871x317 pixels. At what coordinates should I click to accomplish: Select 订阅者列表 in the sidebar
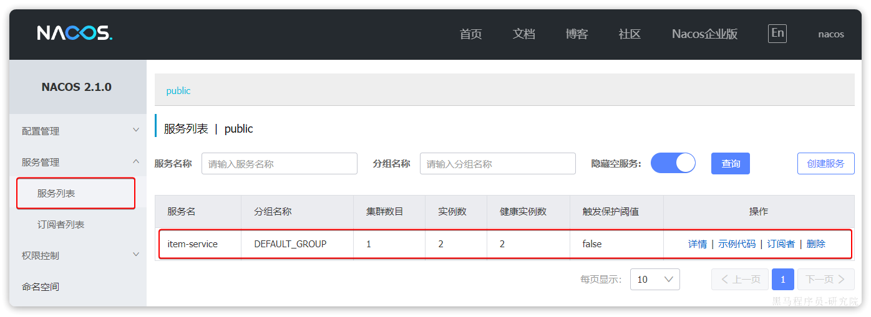pyautogui.click(x=61, y=224)
